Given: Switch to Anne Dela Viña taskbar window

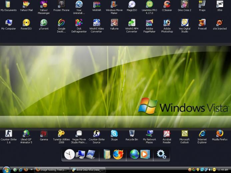Looking at the screenshot, I should point(88,170).
